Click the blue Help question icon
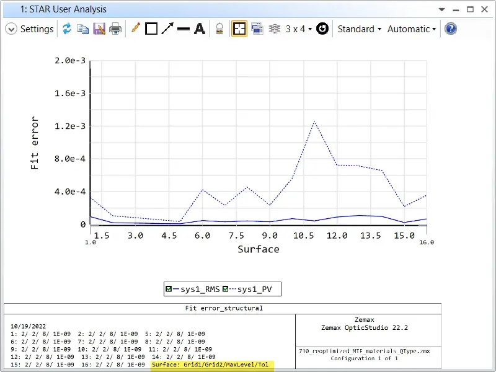496x372 pixels. point(451,29)
